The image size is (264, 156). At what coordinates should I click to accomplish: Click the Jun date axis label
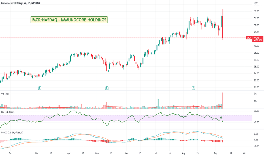point(126,153)
